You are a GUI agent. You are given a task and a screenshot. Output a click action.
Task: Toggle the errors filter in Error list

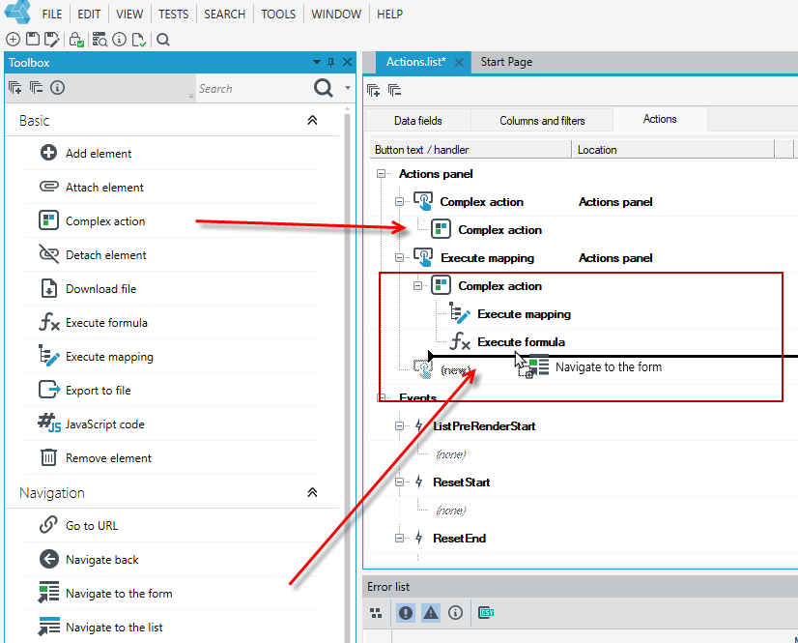click(x=406, y=612)
